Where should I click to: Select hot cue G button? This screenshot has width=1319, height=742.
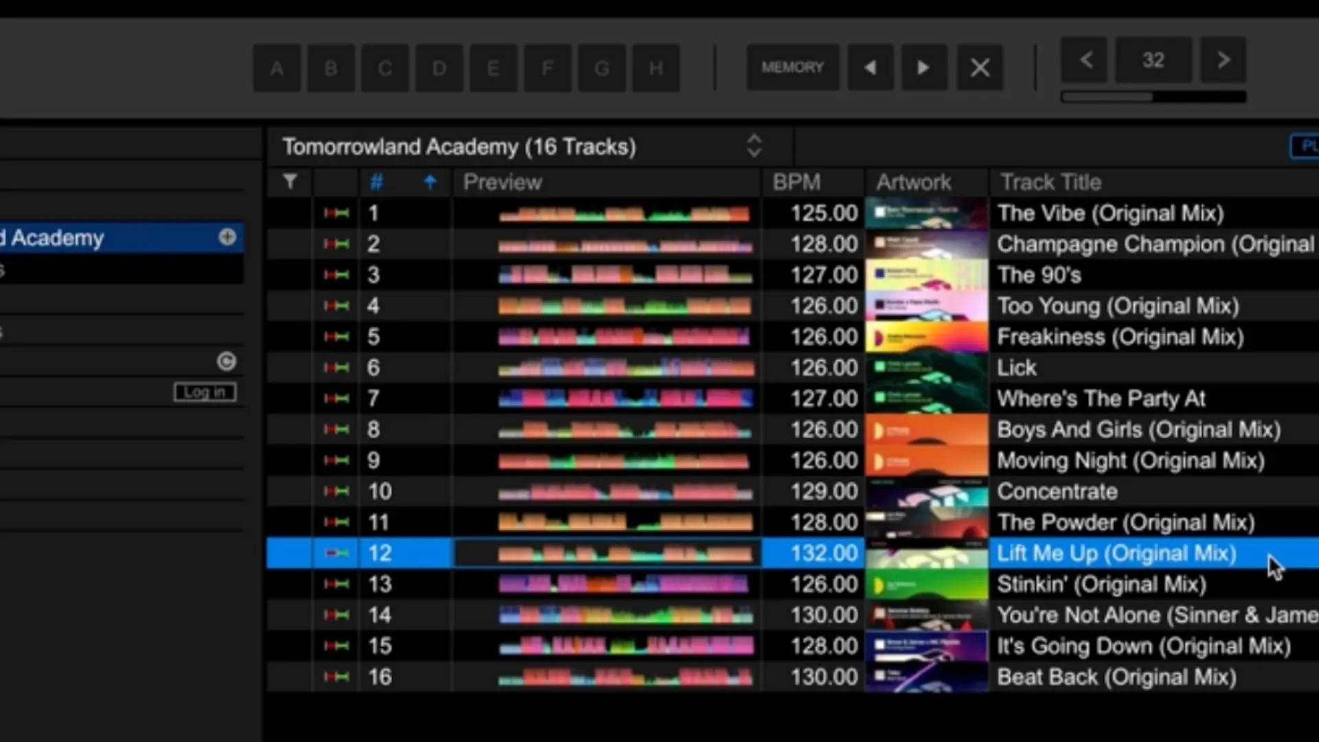602,68
